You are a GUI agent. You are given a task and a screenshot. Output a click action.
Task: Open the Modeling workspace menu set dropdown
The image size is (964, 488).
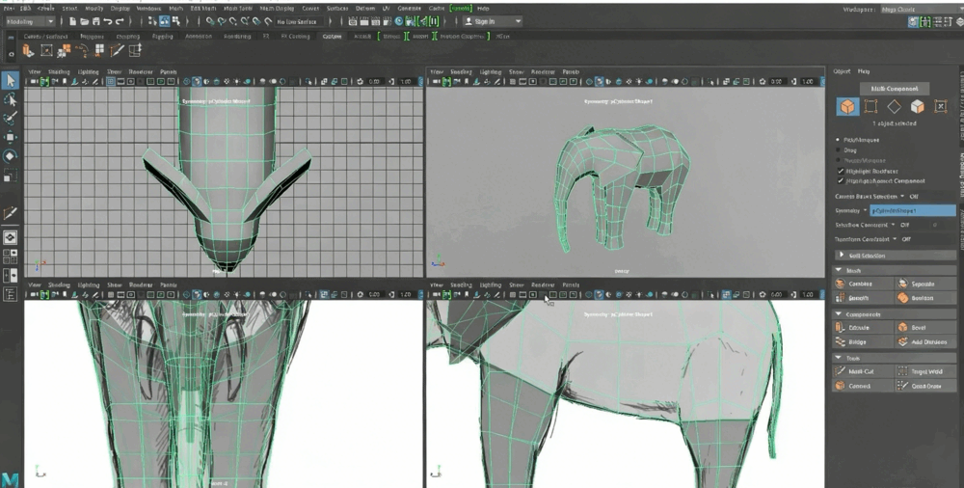[x=30, y=21]
